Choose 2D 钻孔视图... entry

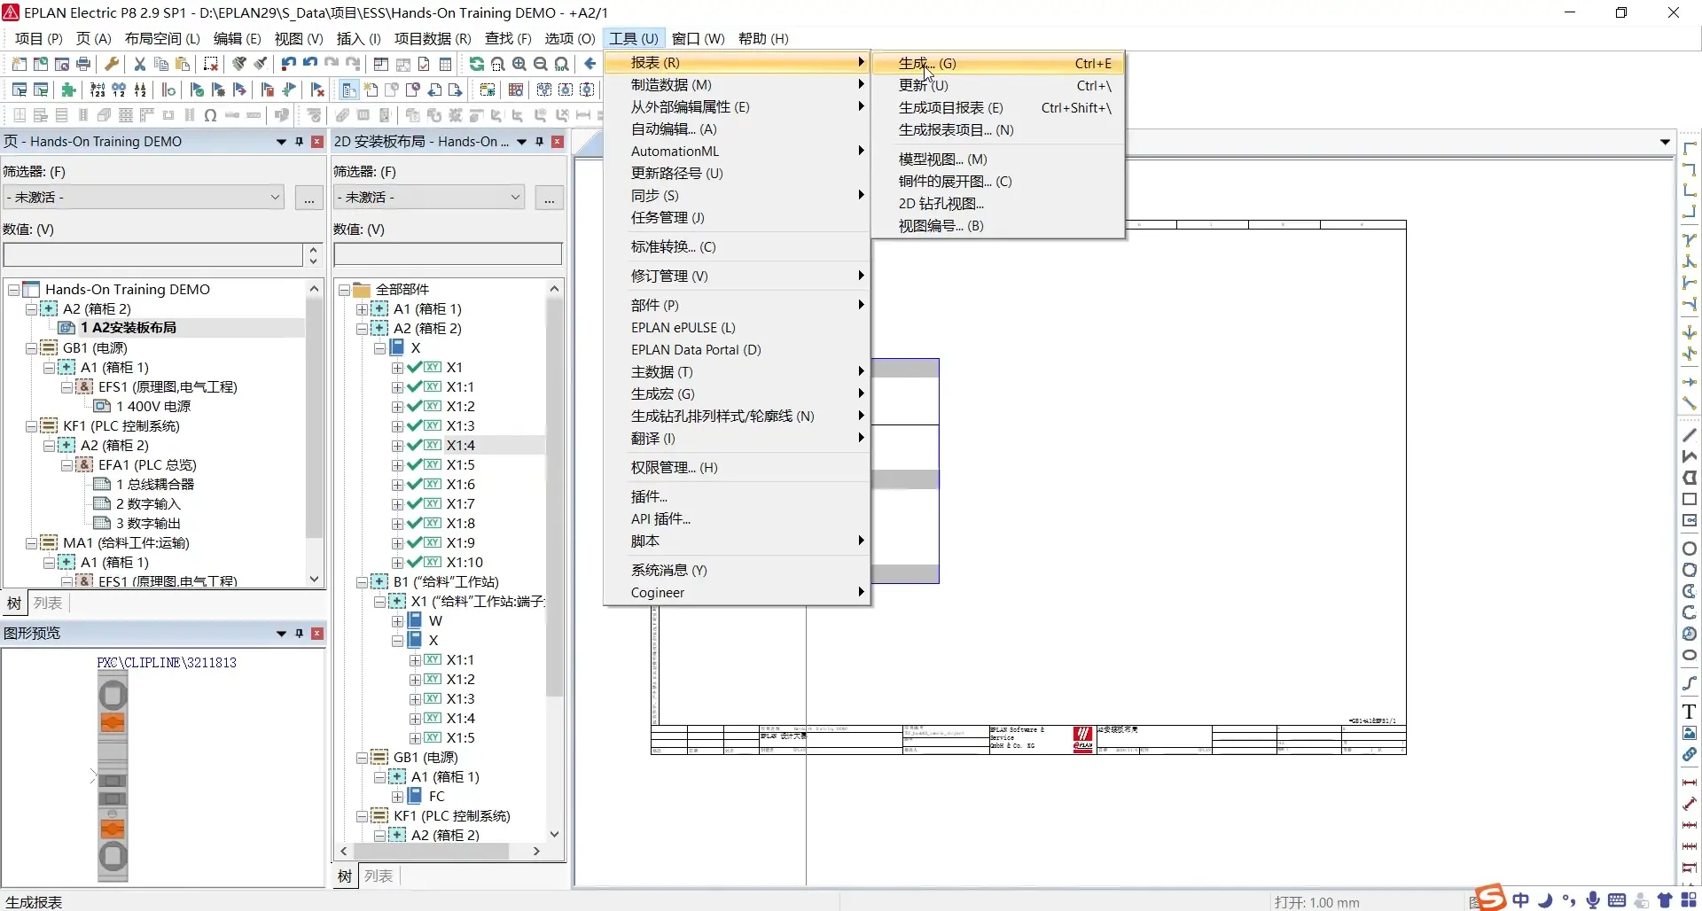coord(998,203)
